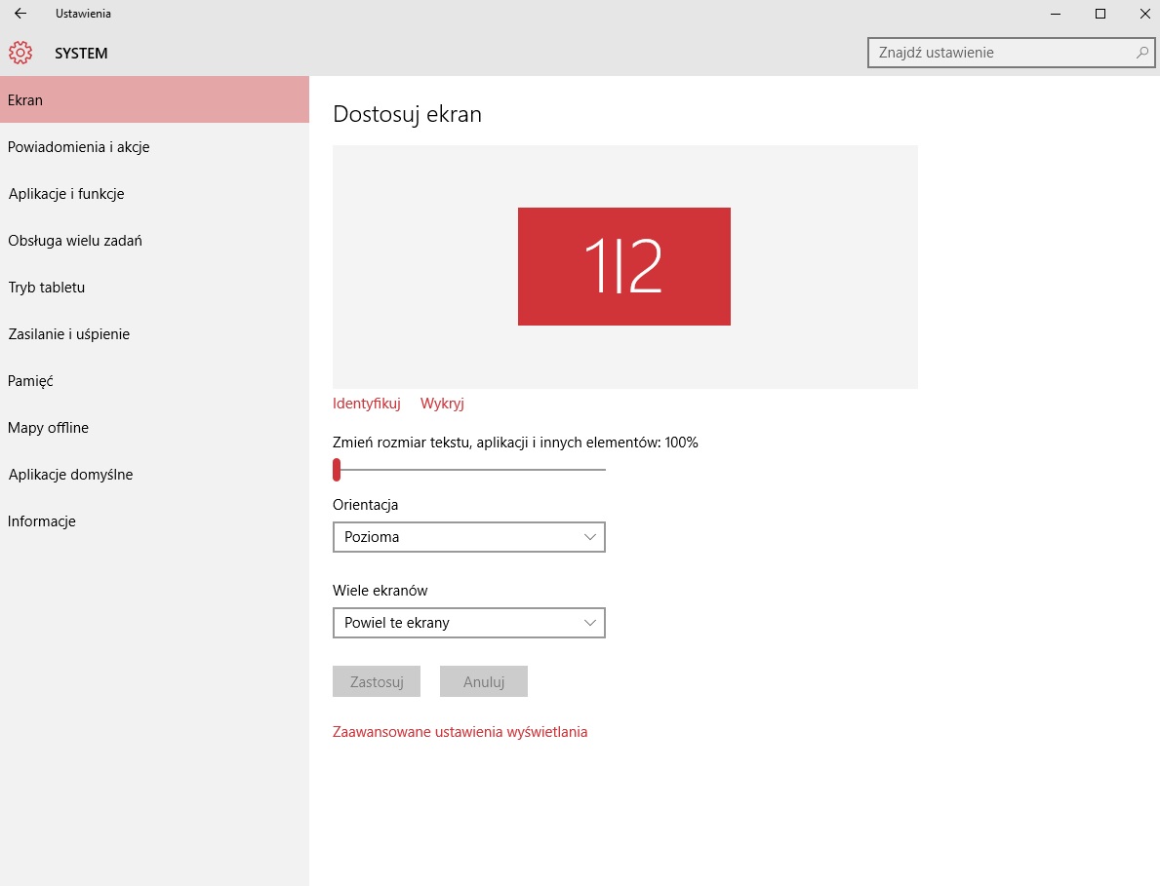Open Aplikacje domyślne settings
1160x886 pixels.
[154, 475]
